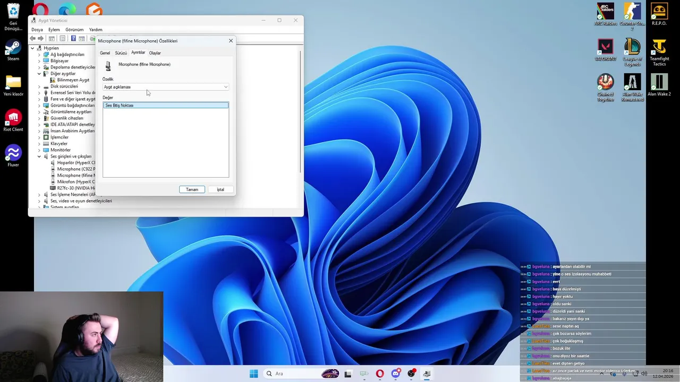Click the Device Manager vertical scrollbar
This screenshot has width=680, height=382.
(x=301, y=111)
